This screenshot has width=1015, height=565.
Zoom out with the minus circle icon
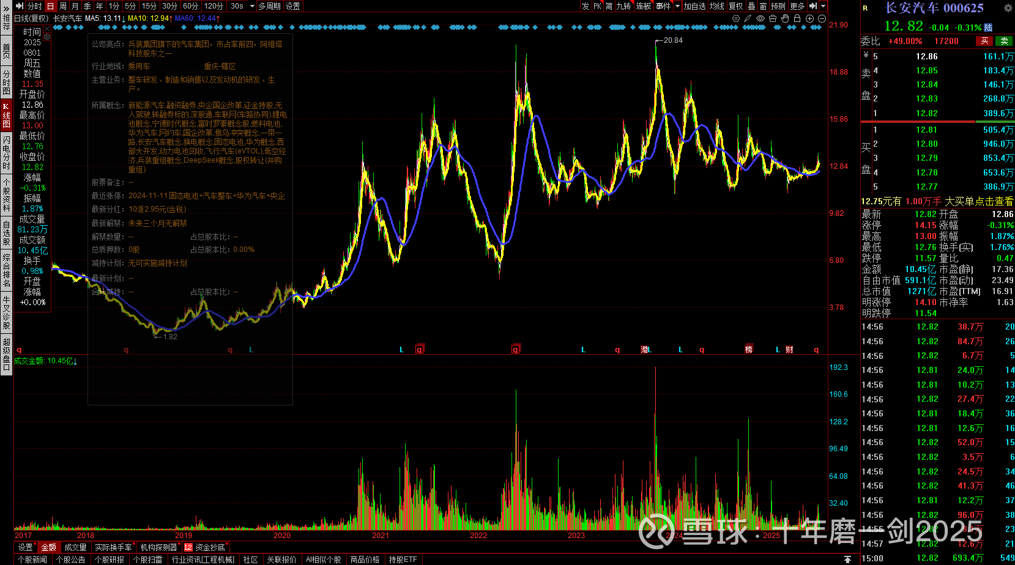coord(822,18)
